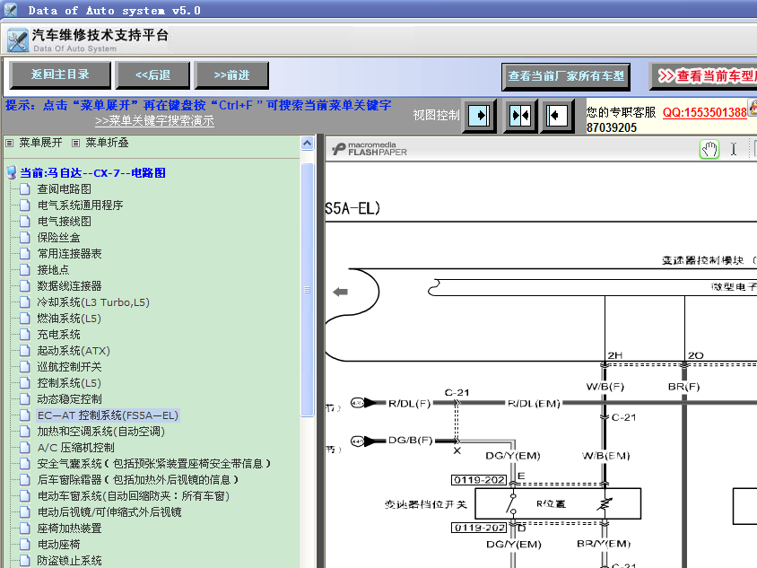Screen dimensions: 757x568
Task: Open 保险丝盒 tree item
Action: [x=59, y=238]
